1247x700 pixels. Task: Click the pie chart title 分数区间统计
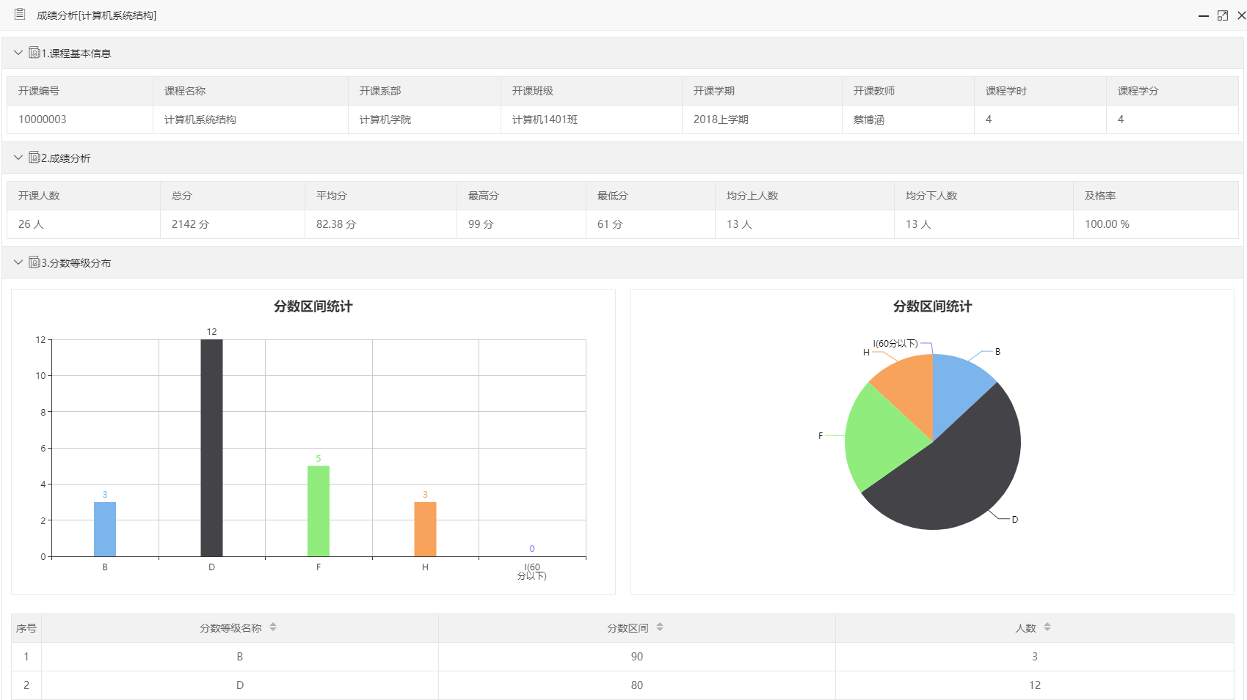[933, 306]
